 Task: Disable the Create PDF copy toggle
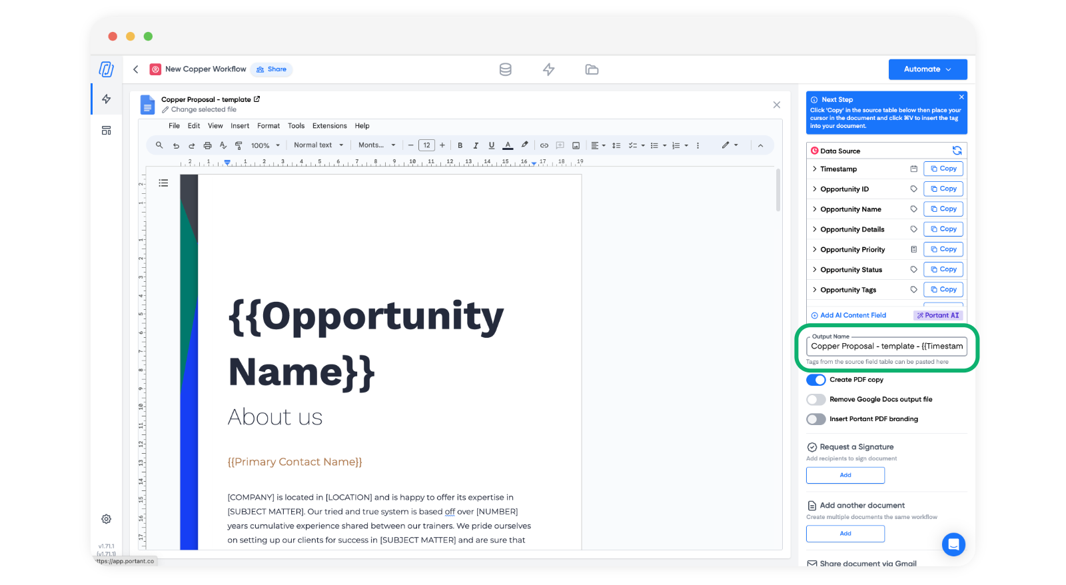[816, 380]
